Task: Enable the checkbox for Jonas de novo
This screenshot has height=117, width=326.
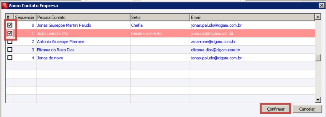Action: 10,58
